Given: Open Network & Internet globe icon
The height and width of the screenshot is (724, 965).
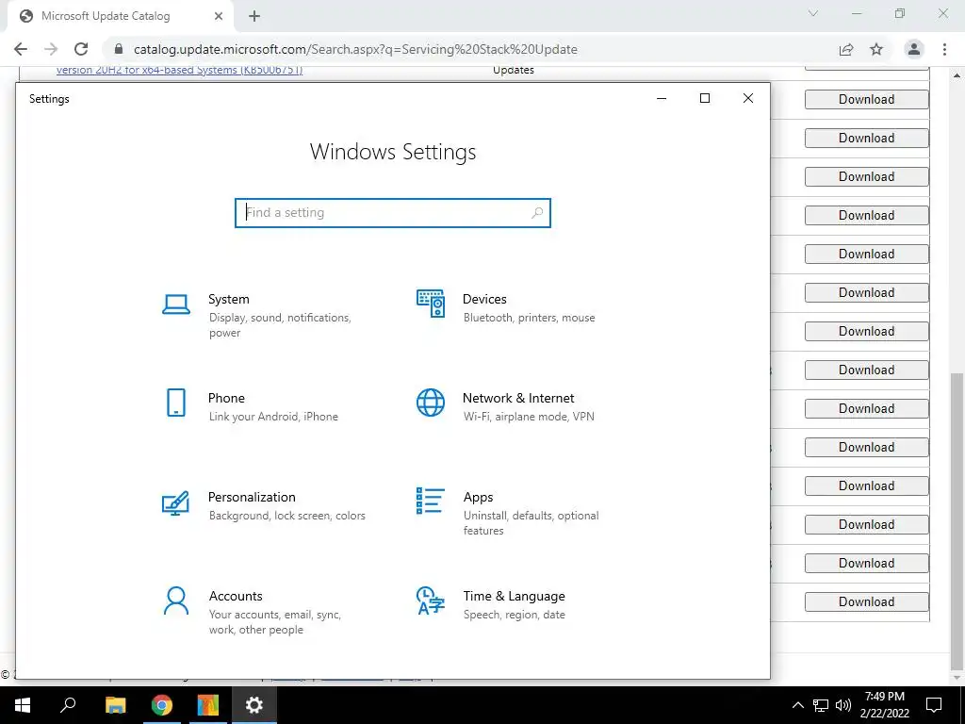Looking at the screenshot, I should pyautogui.click(x=430, y=403).
